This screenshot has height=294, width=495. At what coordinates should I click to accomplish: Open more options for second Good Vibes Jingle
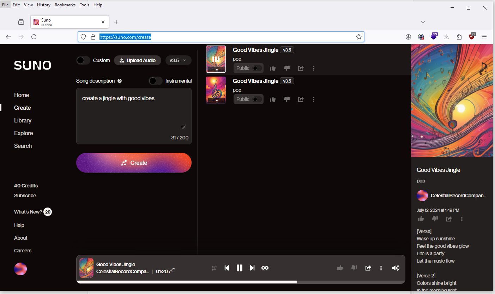tap(314, 99)
